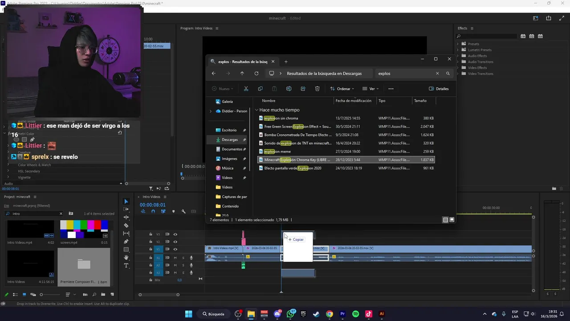Open Project: minecraft panel menu
The height and width of the screenshot is (321, 570).
(x=35, y=197)
